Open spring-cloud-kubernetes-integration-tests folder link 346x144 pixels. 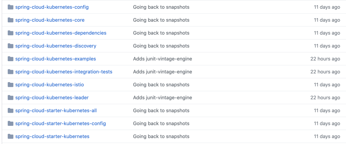coord(64,72)
